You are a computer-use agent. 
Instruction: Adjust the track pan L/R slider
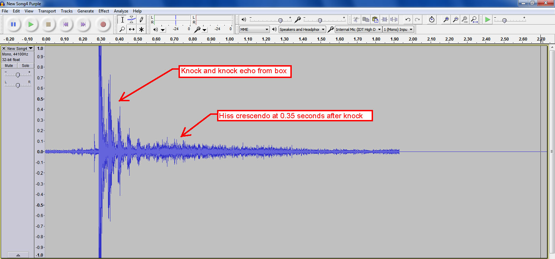click(18, 85)
